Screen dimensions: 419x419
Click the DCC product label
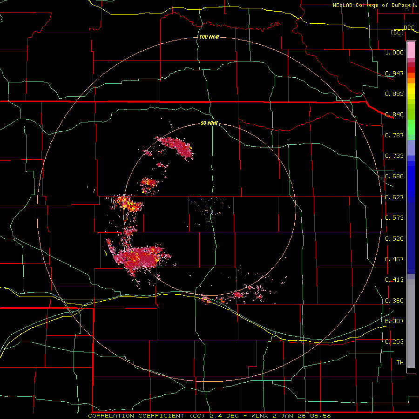coord(409,27)
